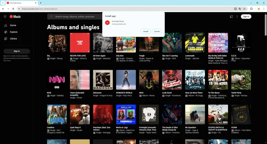Open the WOMAN'S WORLD album thumbnail
This screenshot has width=267, height=144.
tap(126, 79)
